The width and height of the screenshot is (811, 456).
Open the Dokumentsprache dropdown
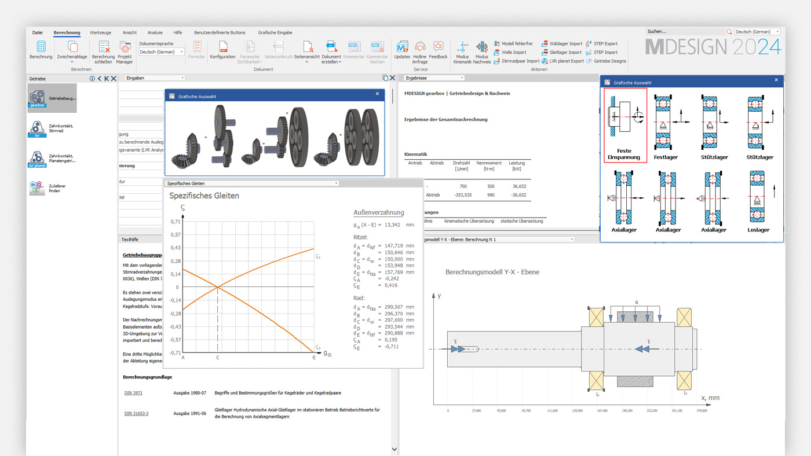click(x=162, y=52)
